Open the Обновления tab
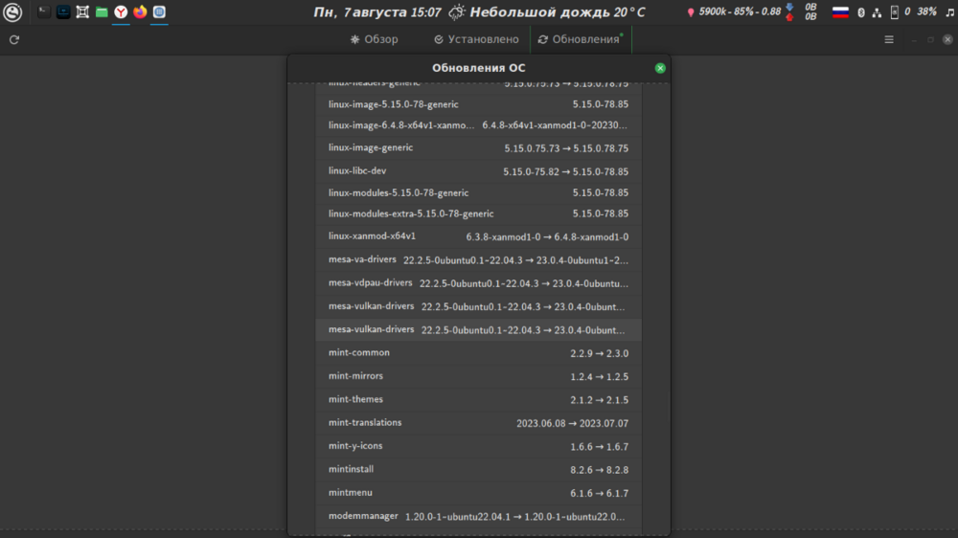 581,39
